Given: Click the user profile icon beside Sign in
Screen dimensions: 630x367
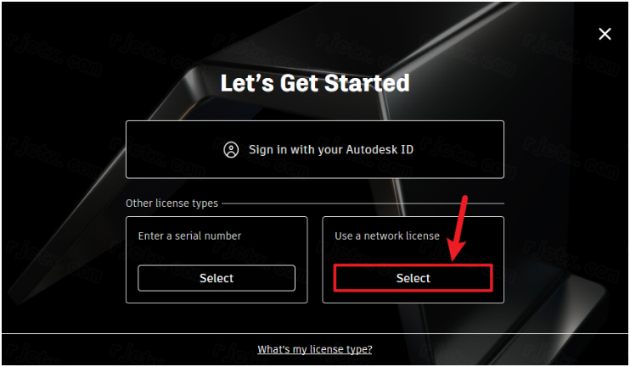Looking at the screenshot, I should pyautogui.click(x=231, y=149).
